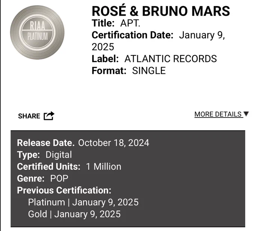Click the RIAA Platinum award badge
Viewport: 255px width, 231px height.
click(37, 32)
